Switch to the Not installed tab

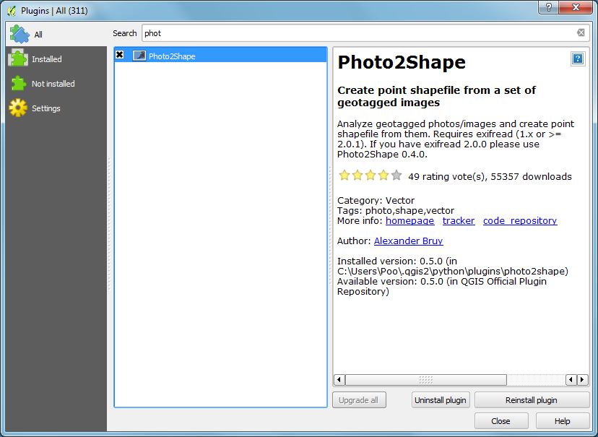(x=56, y=84)
